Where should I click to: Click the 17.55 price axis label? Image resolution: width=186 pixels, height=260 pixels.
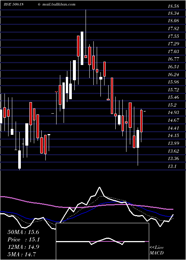pos(173,36)
